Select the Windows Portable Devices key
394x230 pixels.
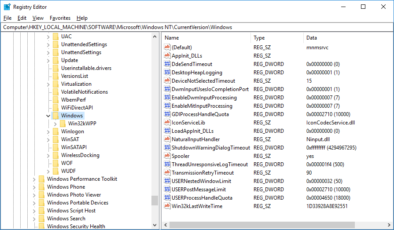(77, 203)
